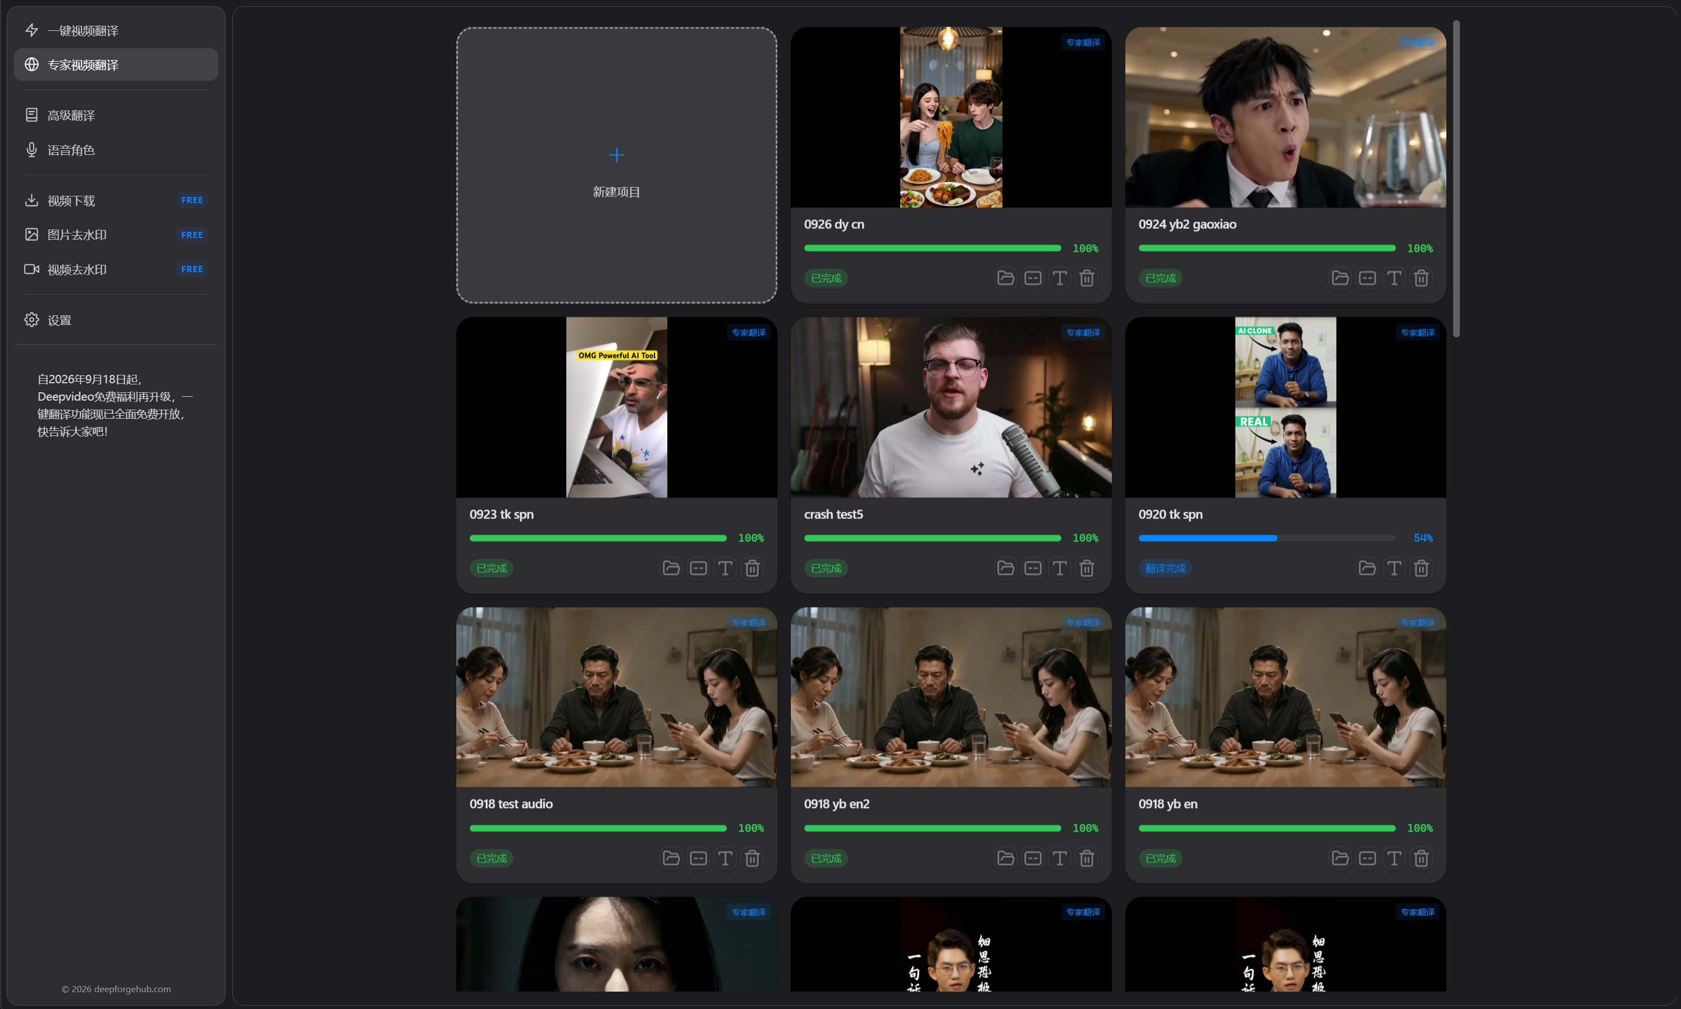Open the crash test5 thumbnail
Screen dimensions: 1681x1009
tap(951, 407)
